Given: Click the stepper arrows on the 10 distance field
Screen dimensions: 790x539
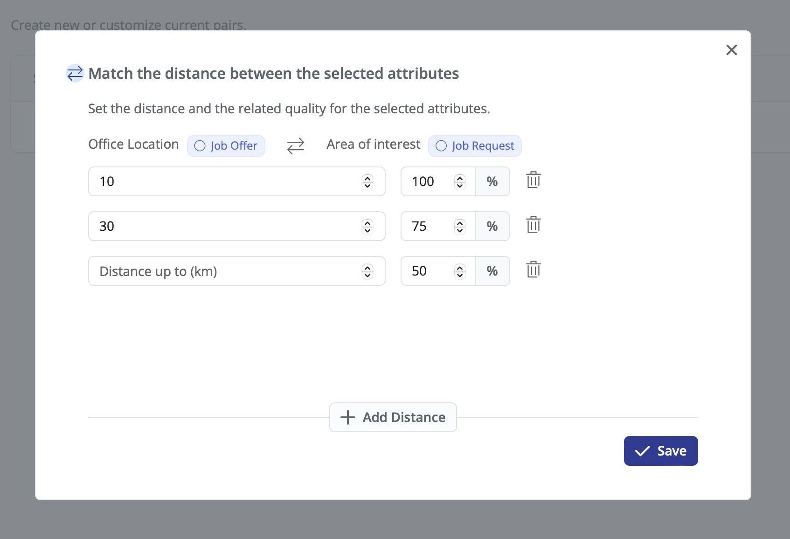Looking at the screenshot, I should [367, 182].
